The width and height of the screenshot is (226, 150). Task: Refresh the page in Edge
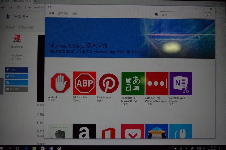tap(19, 7)
